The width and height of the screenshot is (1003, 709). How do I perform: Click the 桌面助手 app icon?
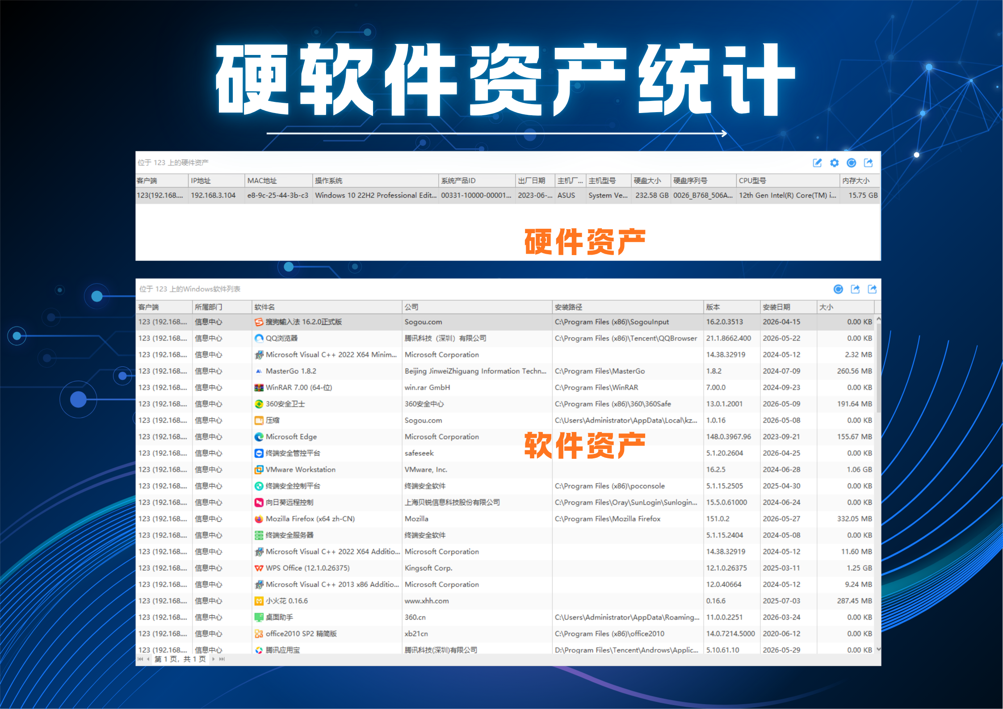(x=259, y=617)
